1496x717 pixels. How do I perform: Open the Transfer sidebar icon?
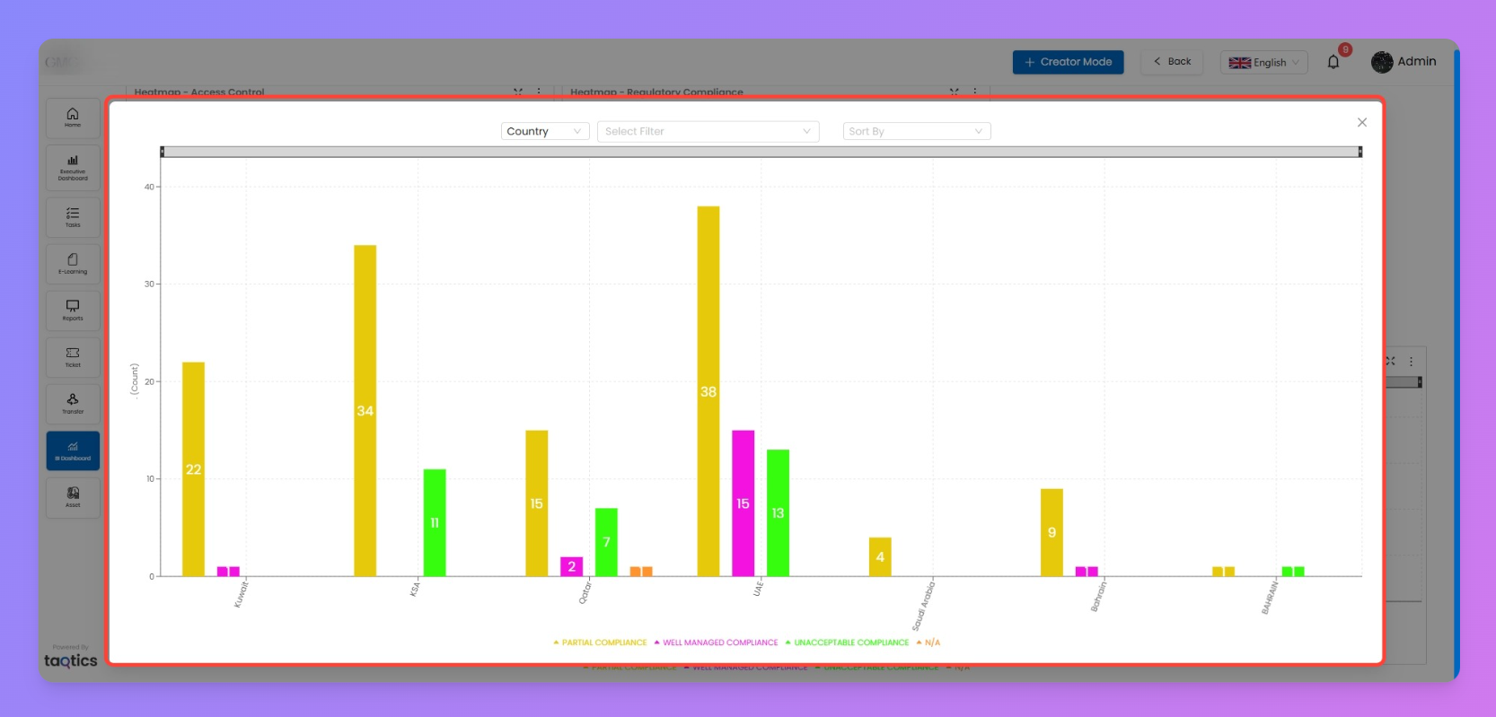tap(73, 404)
